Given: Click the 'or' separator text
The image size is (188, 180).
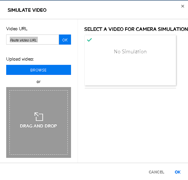Looking at the screenshot, I should pyautogui.click(x=38, y=82).
